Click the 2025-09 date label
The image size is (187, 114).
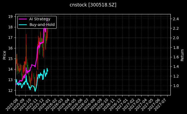point(19,105)
